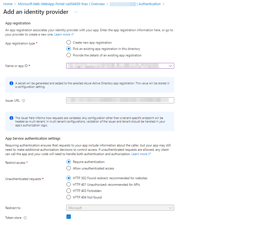The width and height of the screenshot is (261, 231).
Task: Click Learn more in App Service authentication settings
Action: 139,154
